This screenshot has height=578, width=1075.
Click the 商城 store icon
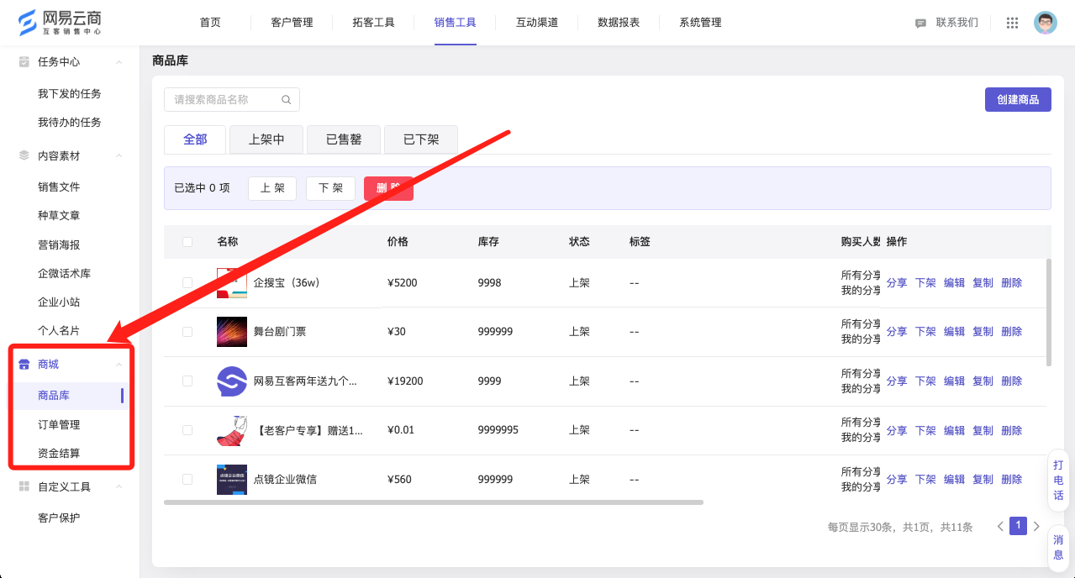tap(24, 365)
